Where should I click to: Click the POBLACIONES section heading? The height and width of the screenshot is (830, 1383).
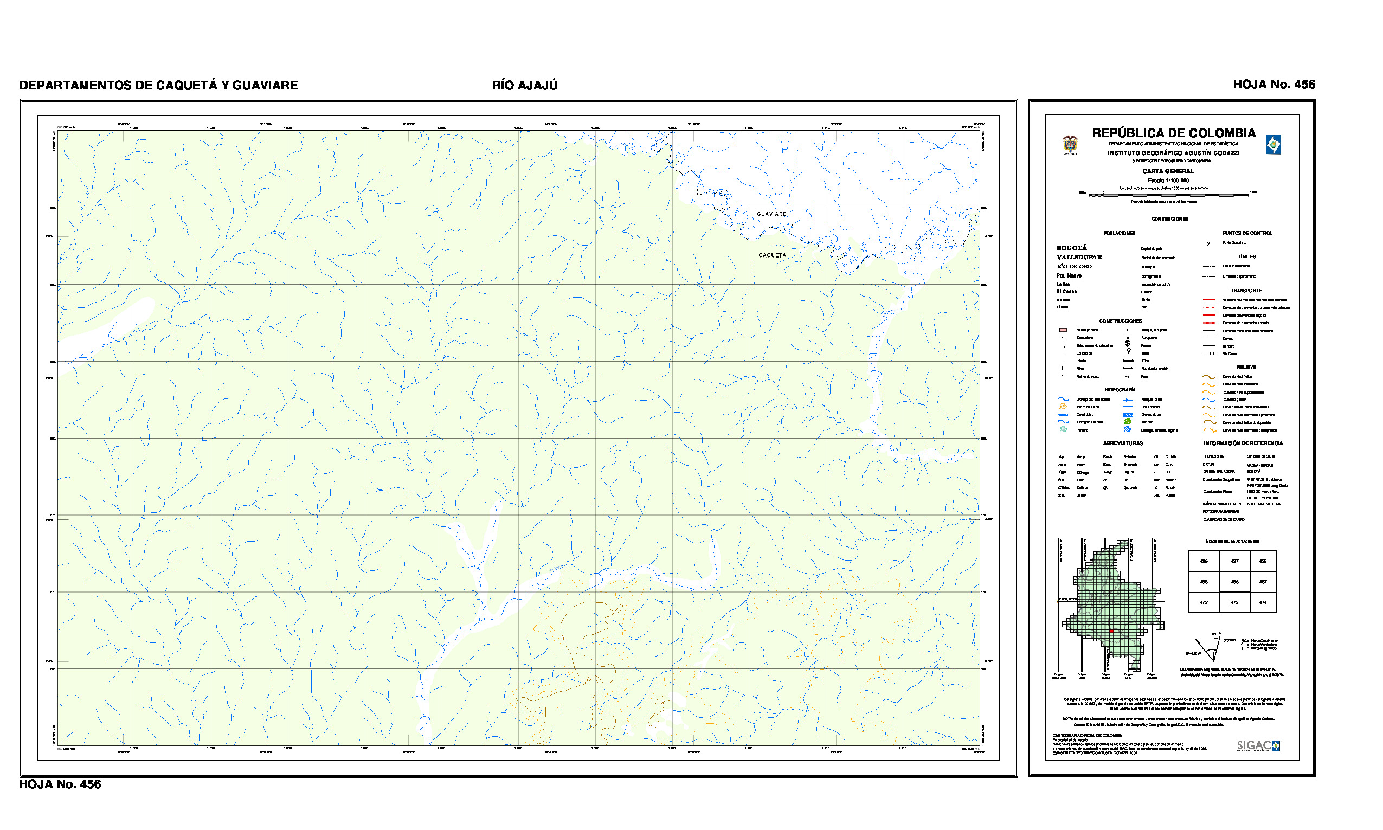point(1119,233)
